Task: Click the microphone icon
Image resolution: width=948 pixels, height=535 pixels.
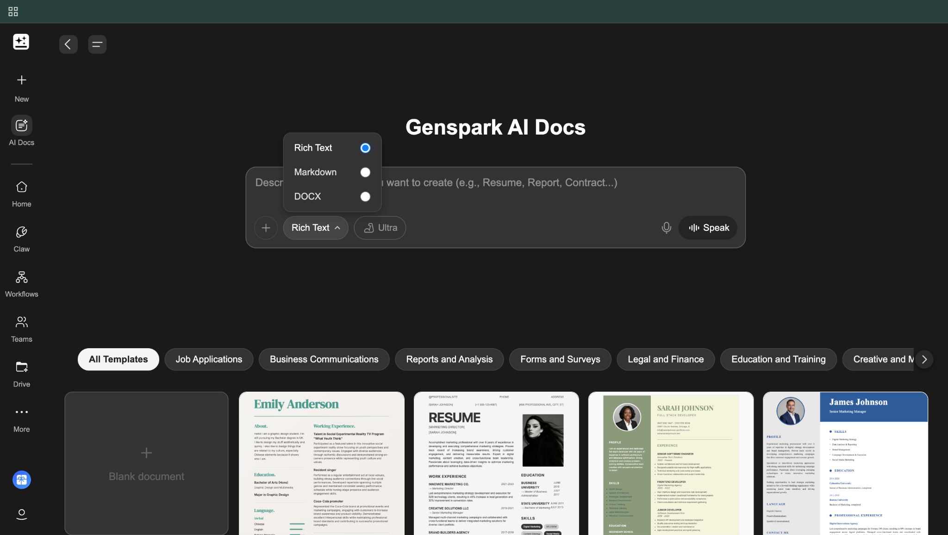Action: pyautogui.click(x=666, y=228)
